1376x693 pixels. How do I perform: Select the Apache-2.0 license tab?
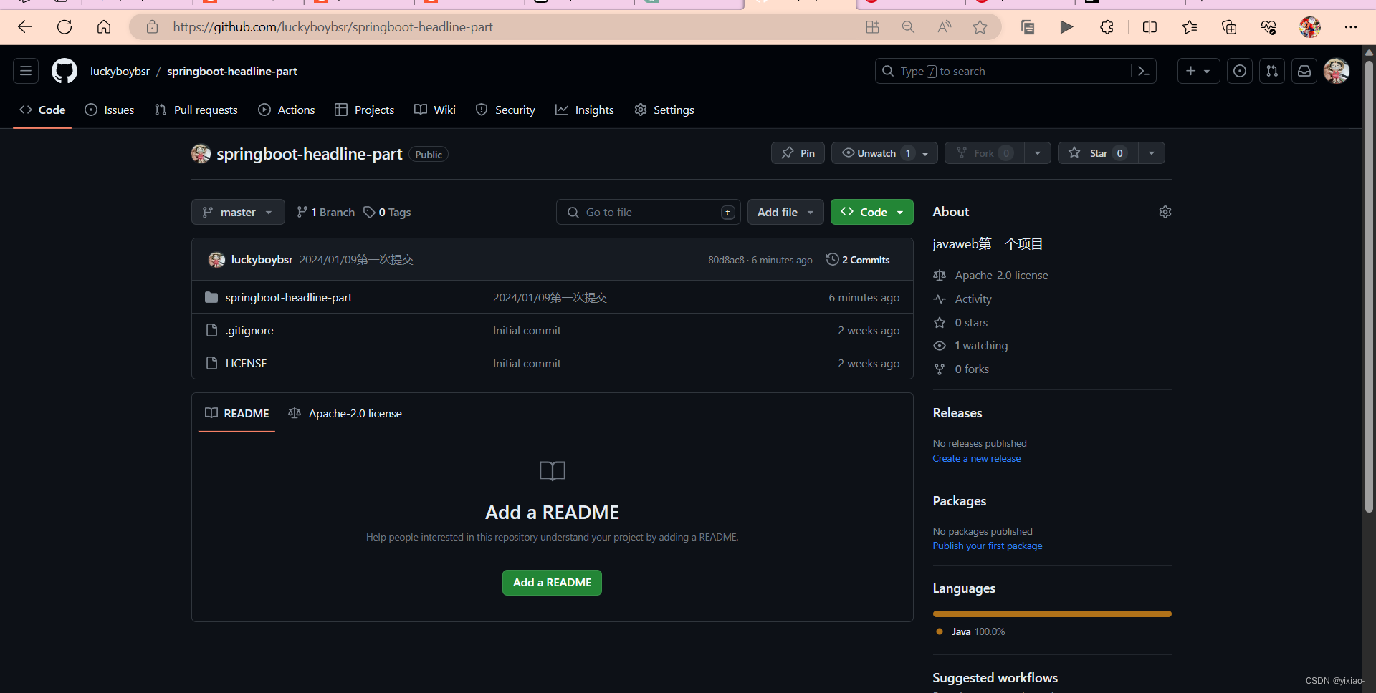345,413
